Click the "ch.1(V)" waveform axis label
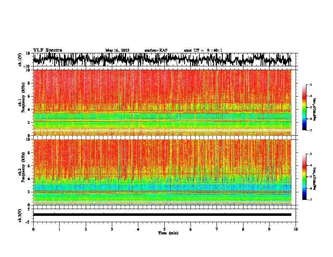Viewport: 333px width, 257px height. point(20,60)
